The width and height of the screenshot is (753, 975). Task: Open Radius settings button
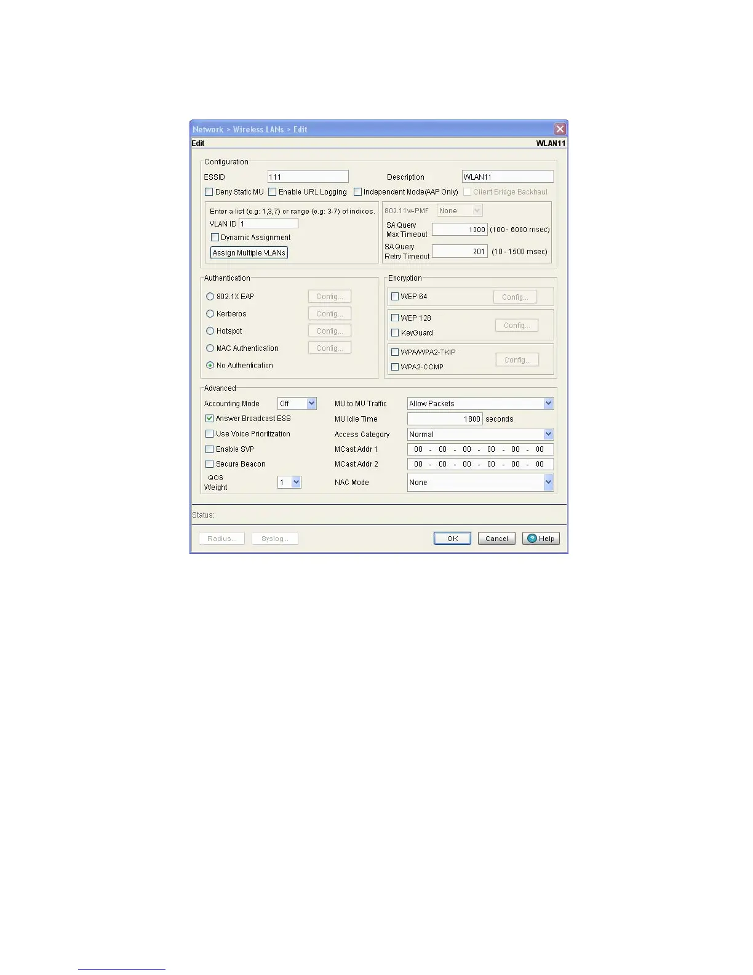coord(221,539)
